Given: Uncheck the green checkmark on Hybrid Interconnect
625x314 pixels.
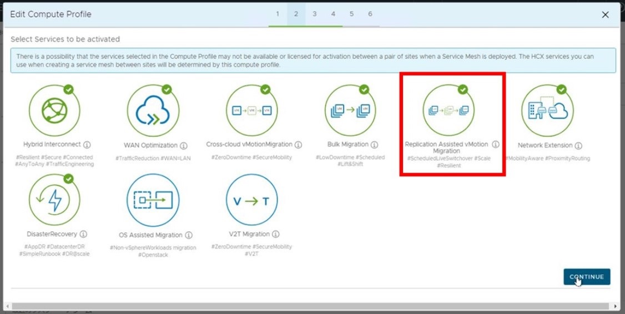Looking at the screenshot, I should coord(68,89).
